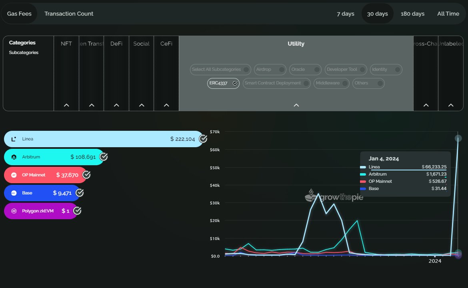This screenshot has width=468, height=288.
Task: Toggle Select All Subcategories
Action: click(220, 70)
